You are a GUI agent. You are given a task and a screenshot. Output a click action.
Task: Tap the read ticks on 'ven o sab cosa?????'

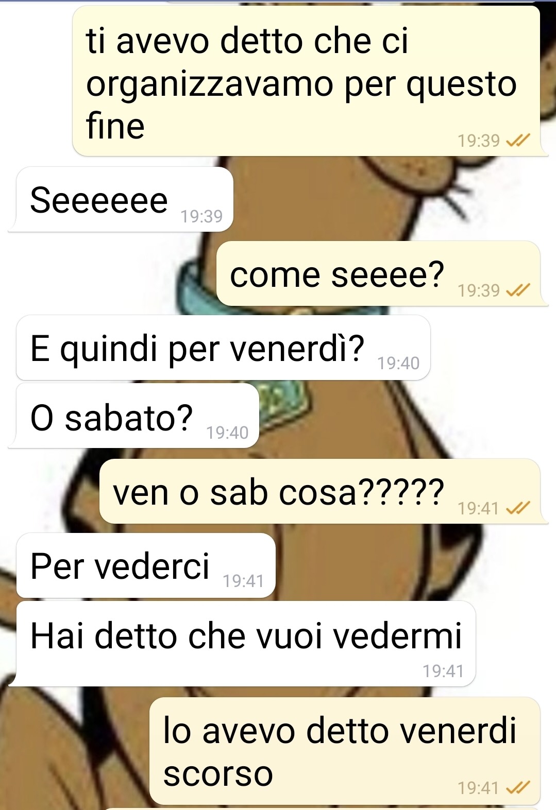tap(518, 508)
